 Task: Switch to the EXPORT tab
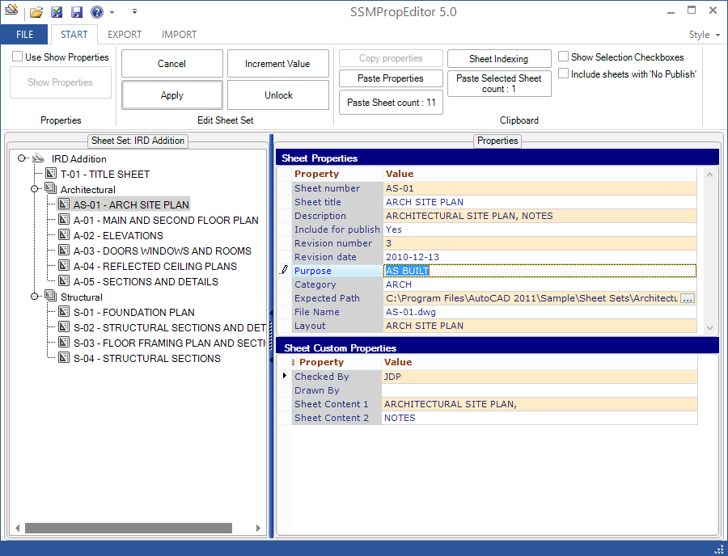(125, 34)
